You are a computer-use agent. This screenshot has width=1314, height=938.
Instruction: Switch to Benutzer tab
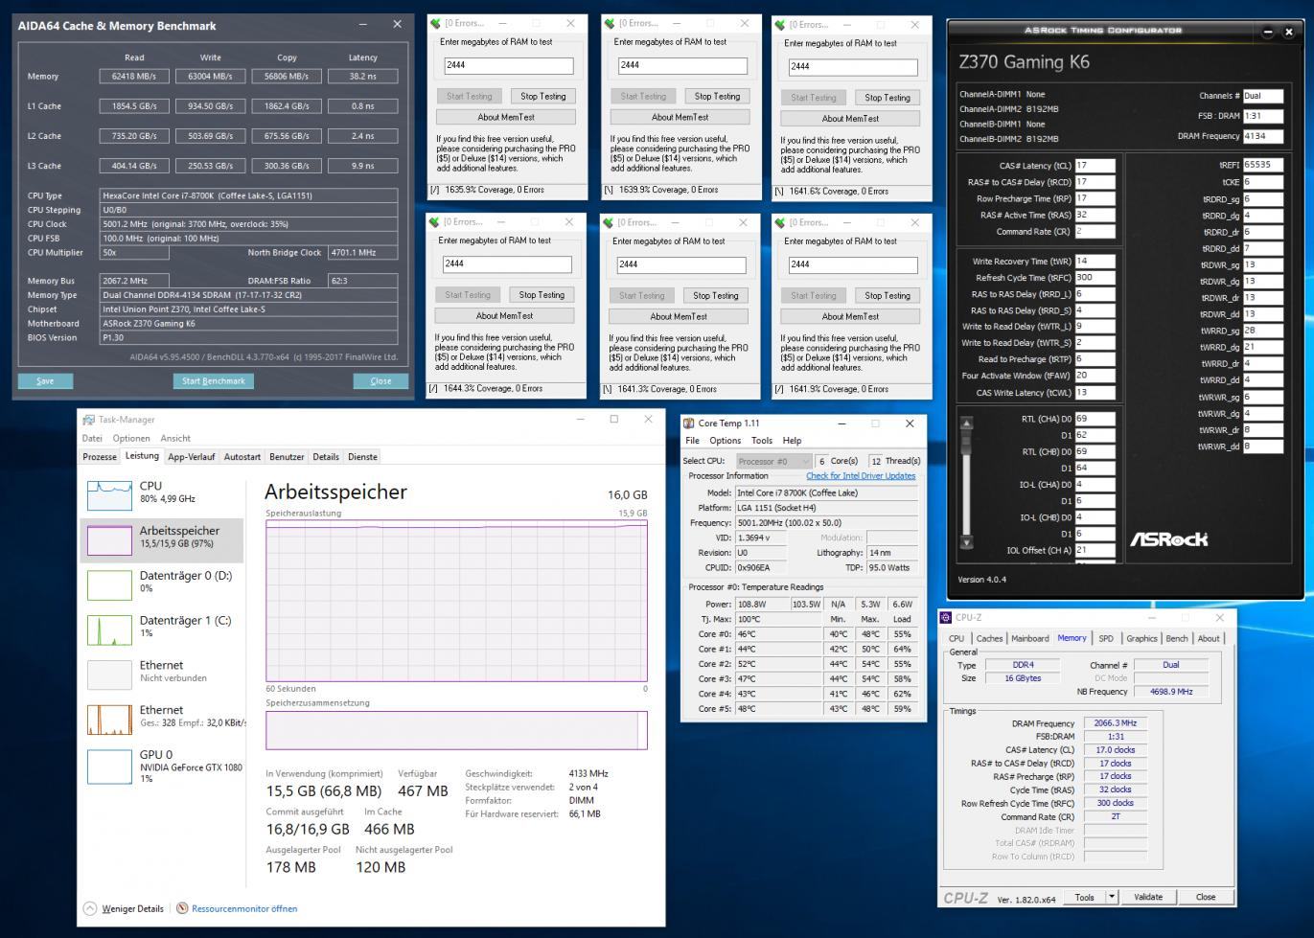pyautogui.click(x=287, y=457)
